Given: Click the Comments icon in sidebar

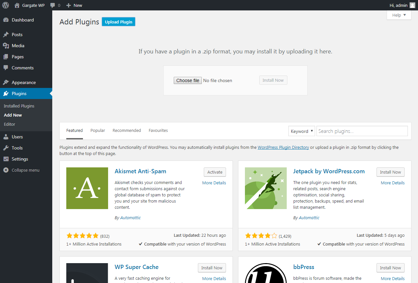Looking at the screenshot, I should tap(6, 68).
